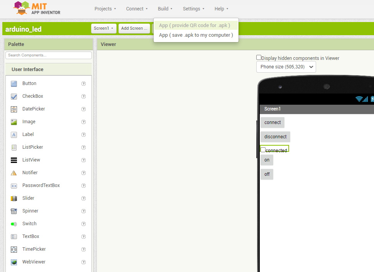Open help for DatePicker component

[83, 109]
